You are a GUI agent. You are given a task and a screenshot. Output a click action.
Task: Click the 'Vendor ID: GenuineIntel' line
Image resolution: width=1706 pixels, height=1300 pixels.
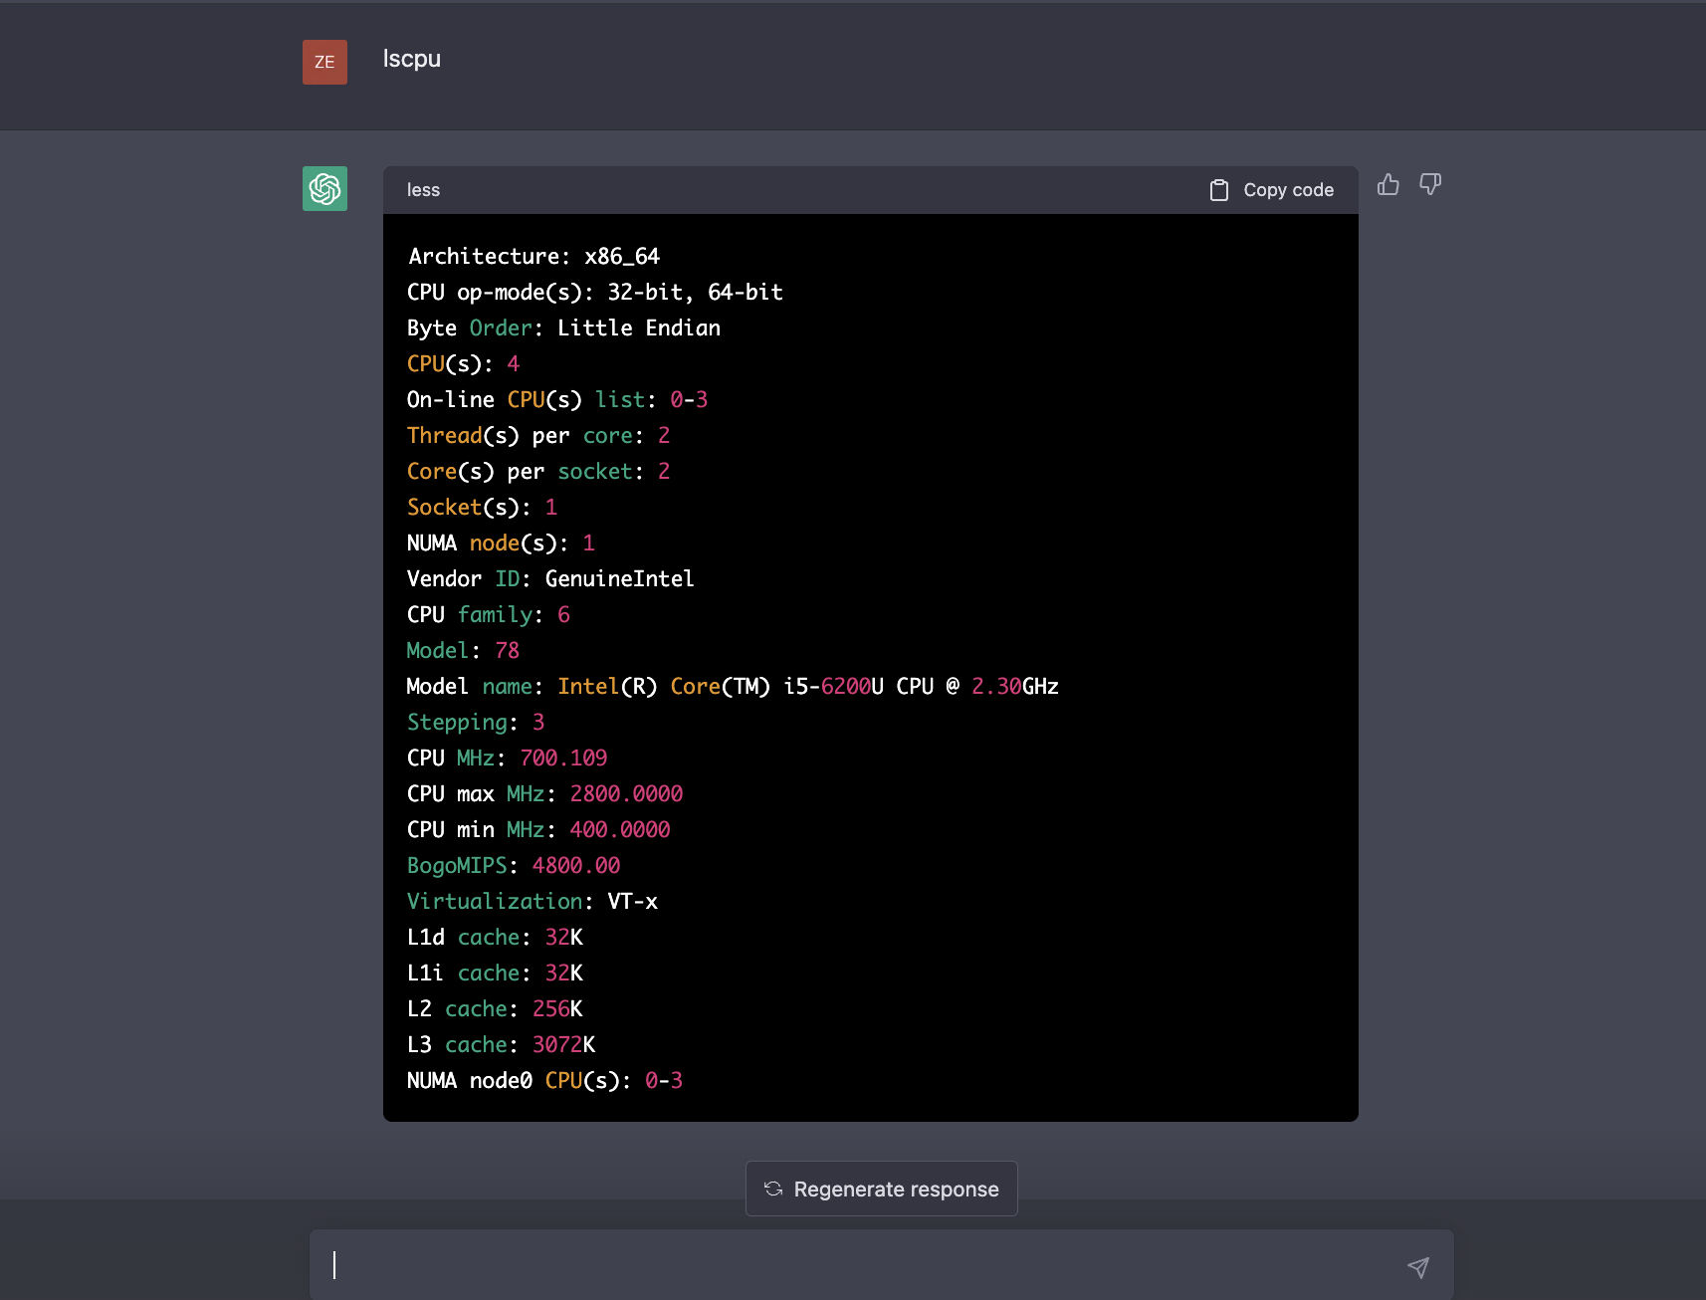(550, 579)
